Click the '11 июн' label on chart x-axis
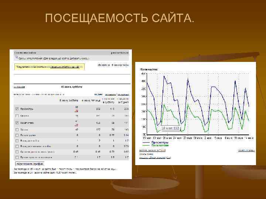Viewport: 266px width, 199px height. (x=239, y=138)
